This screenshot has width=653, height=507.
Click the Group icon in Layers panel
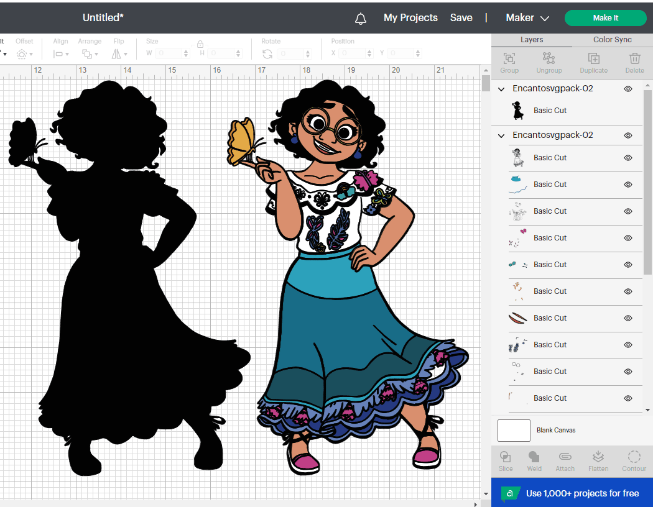509,58
